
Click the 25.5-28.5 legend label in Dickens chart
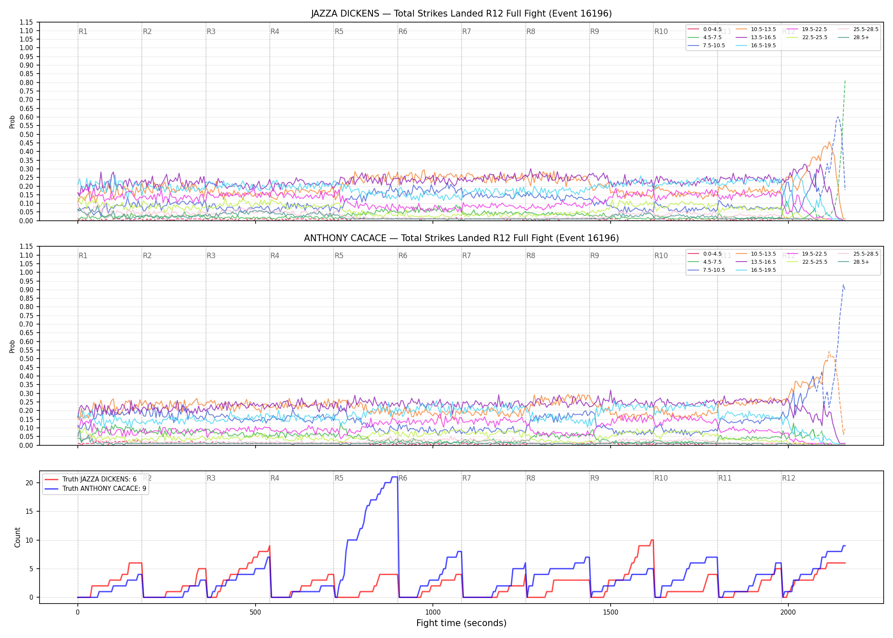[x=866, y=29]
